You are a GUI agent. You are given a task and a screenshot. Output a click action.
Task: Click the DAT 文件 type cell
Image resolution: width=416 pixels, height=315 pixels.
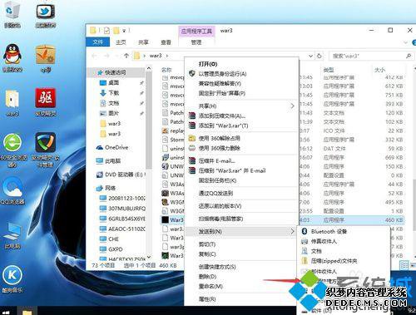click(x=334, y=149)
